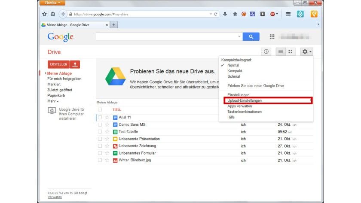Screen dimensions: 361x203
Task: Open the search options dropdown arrow
Action: (x=239, y=36)
